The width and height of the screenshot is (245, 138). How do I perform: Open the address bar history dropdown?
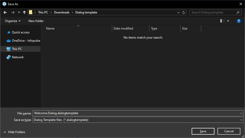point(178,12)
